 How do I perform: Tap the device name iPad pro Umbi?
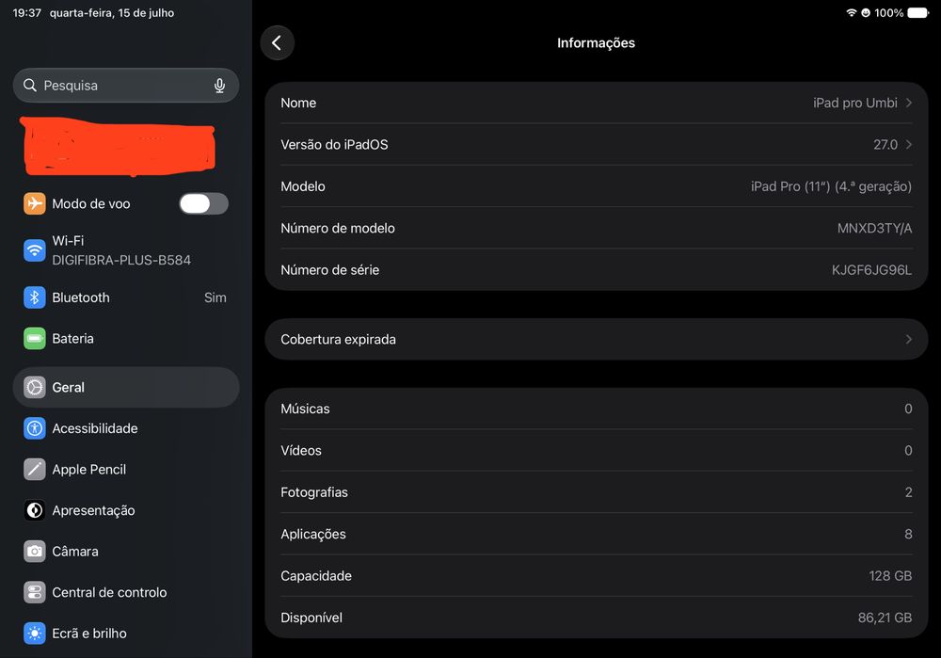(x=855, y=103)
